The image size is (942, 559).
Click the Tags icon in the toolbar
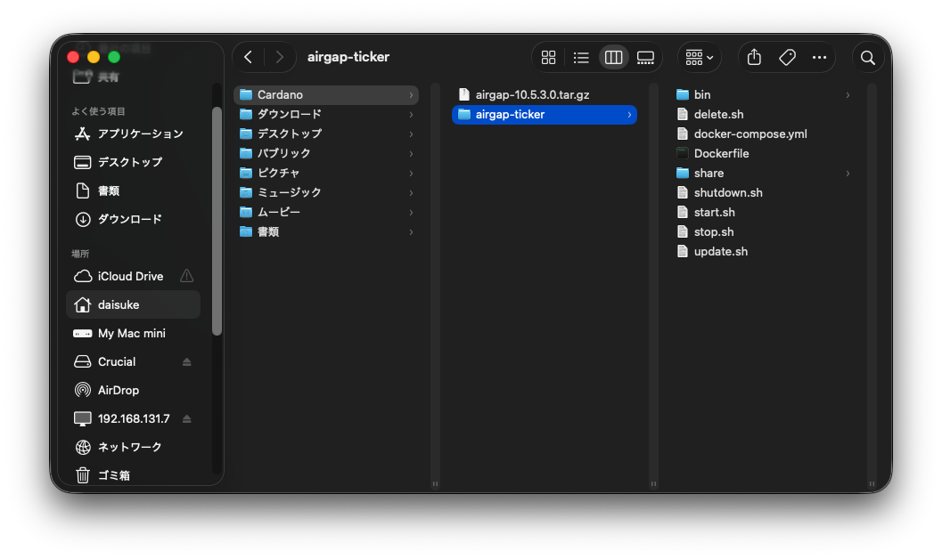point(786,57)
